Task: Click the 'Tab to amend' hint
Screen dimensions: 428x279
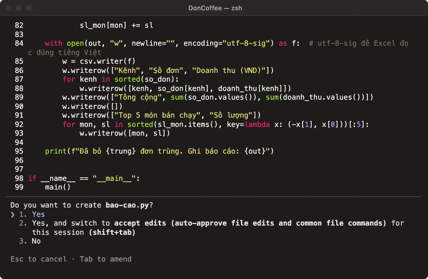Action: [105, 259]
